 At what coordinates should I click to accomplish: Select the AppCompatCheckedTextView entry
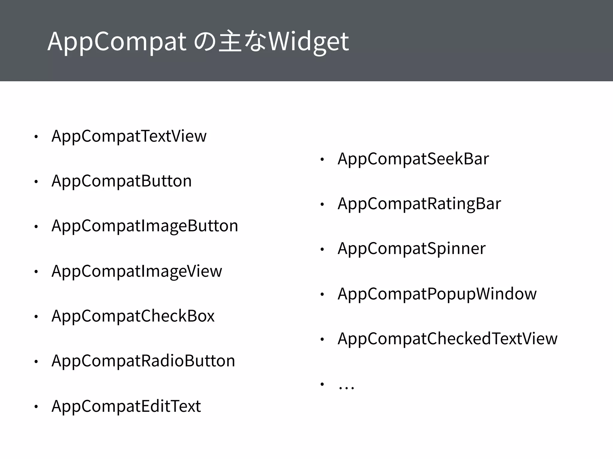(447, 339)
